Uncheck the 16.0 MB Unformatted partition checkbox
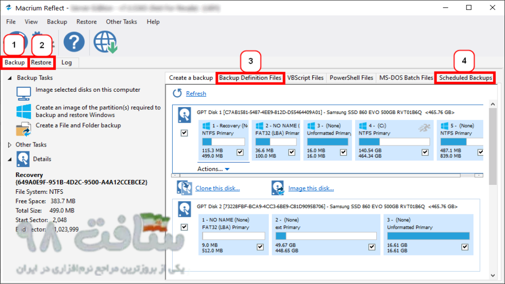The width and height of the screenshot is (505, 284). click(343, 152)
